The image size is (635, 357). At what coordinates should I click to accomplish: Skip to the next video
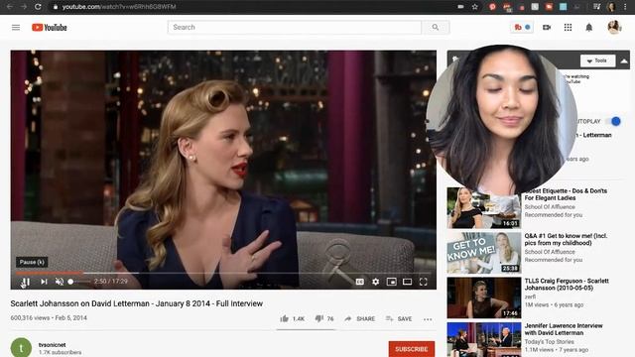pos(44,282)
